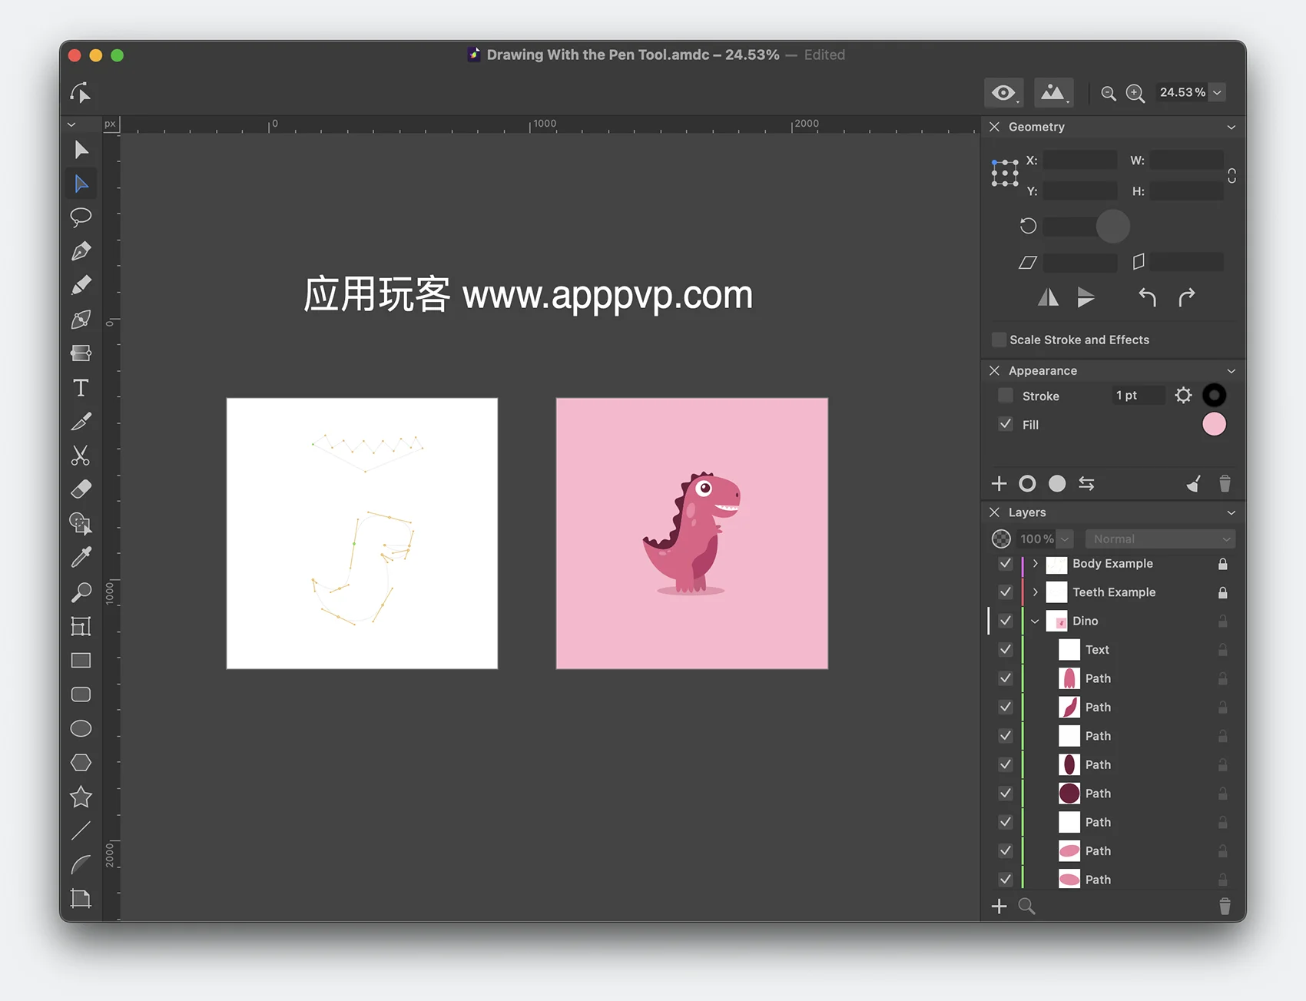Viewport: 1306px width, 1001px height.
Task: Collapse the Layers panel chevron
Action: 1231,512
